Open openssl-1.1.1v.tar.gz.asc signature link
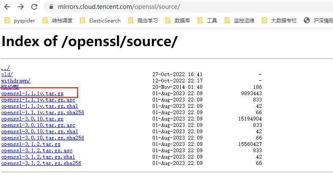The height and width of the screenshot is (181, 333). point(38,100)
